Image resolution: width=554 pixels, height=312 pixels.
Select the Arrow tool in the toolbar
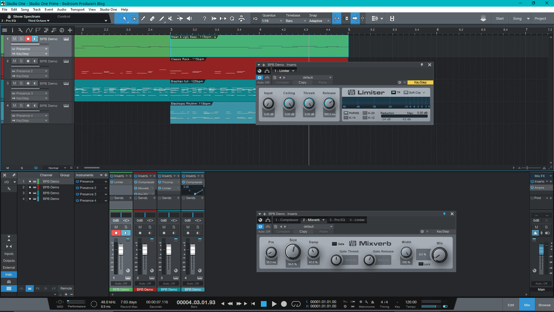pyautogui.click(x=125, y=18)
